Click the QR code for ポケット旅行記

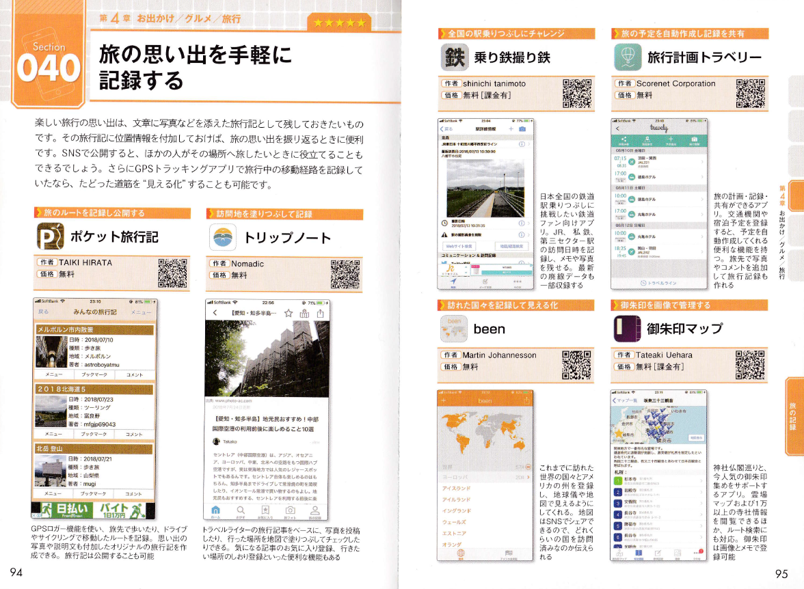pyautogui.click(x=172, y=273)
